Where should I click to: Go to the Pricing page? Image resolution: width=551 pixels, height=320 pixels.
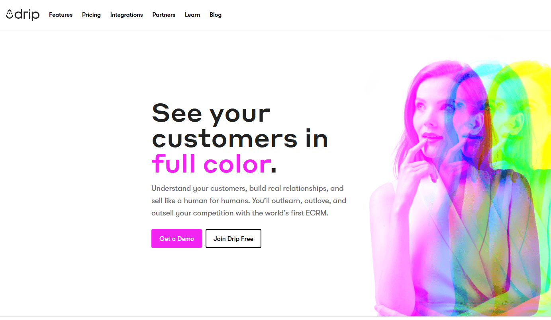coord(91,15)
